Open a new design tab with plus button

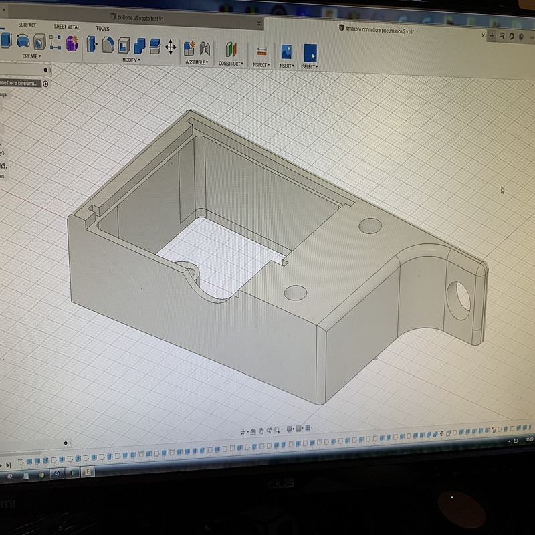(x=492, y=35)
